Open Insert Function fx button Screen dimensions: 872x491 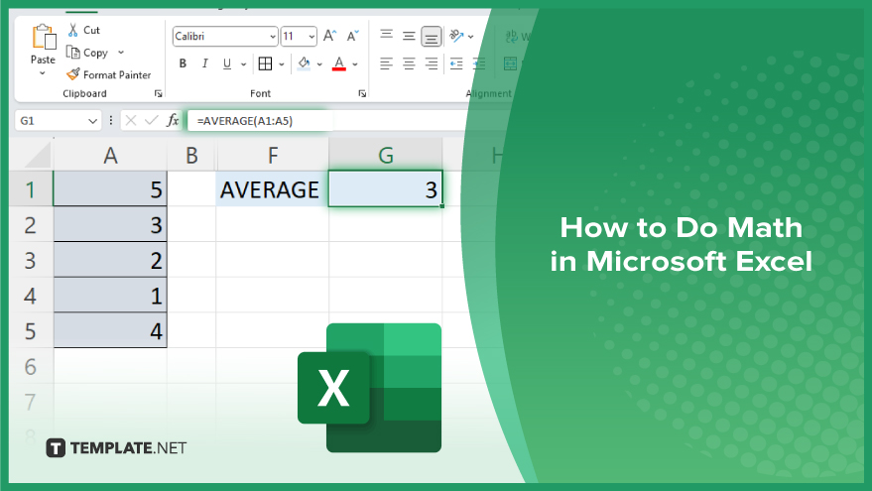173,120
